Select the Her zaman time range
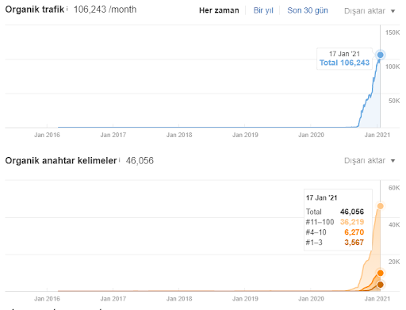This screenshot has width=406, height=310. pos(219,10)
